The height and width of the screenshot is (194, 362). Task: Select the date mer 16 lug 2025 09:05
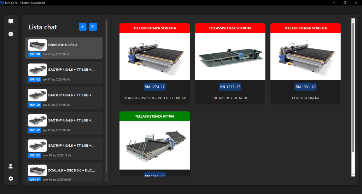(57, 180)
